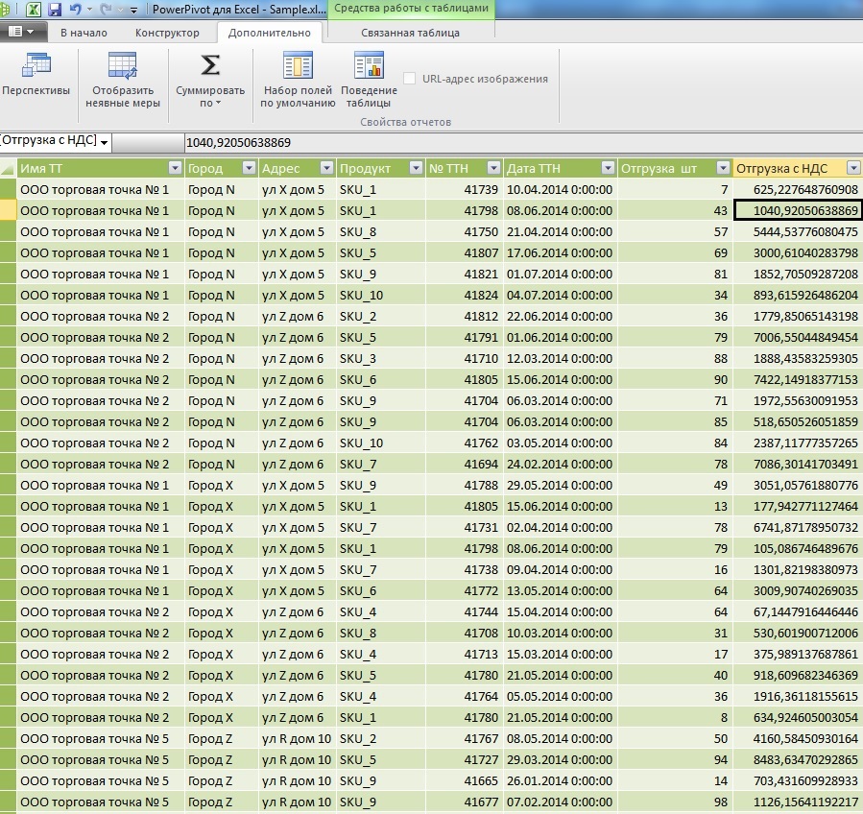This screenshot has height=814, width=863.
Task: Select 'Отгрузка с НДС' column header
Action: coord(781,168)
